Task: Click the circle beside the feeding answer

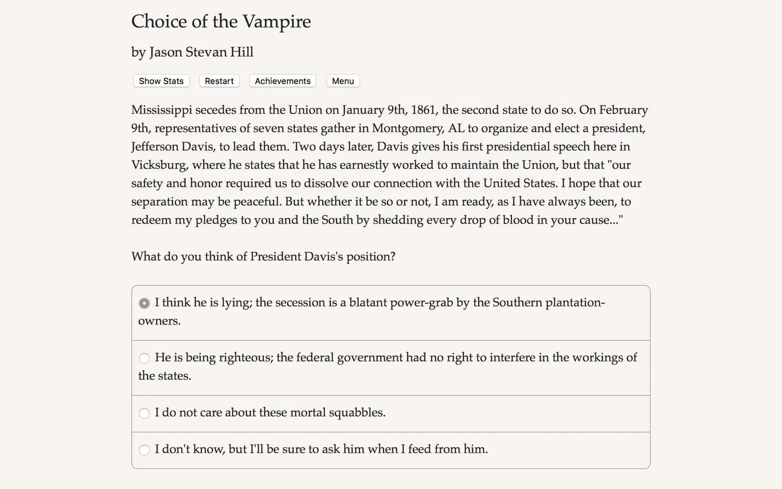Action: pos(144,450)
